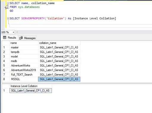This screenshot has height=113, width=152.
Task: Select row header 7 for Full_TEXT_Search
Action: [6, 75]
